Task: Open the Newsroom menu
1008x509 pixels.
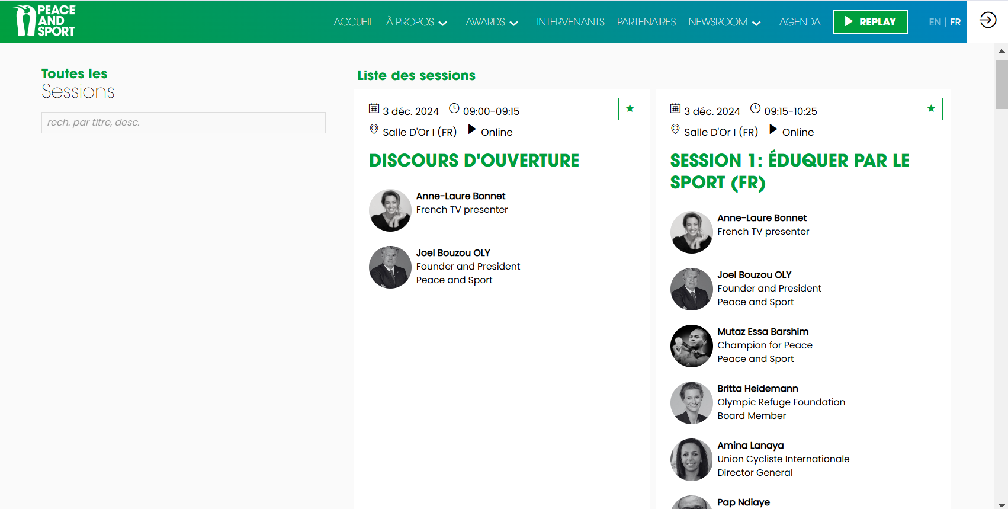Action: (718, 22)
